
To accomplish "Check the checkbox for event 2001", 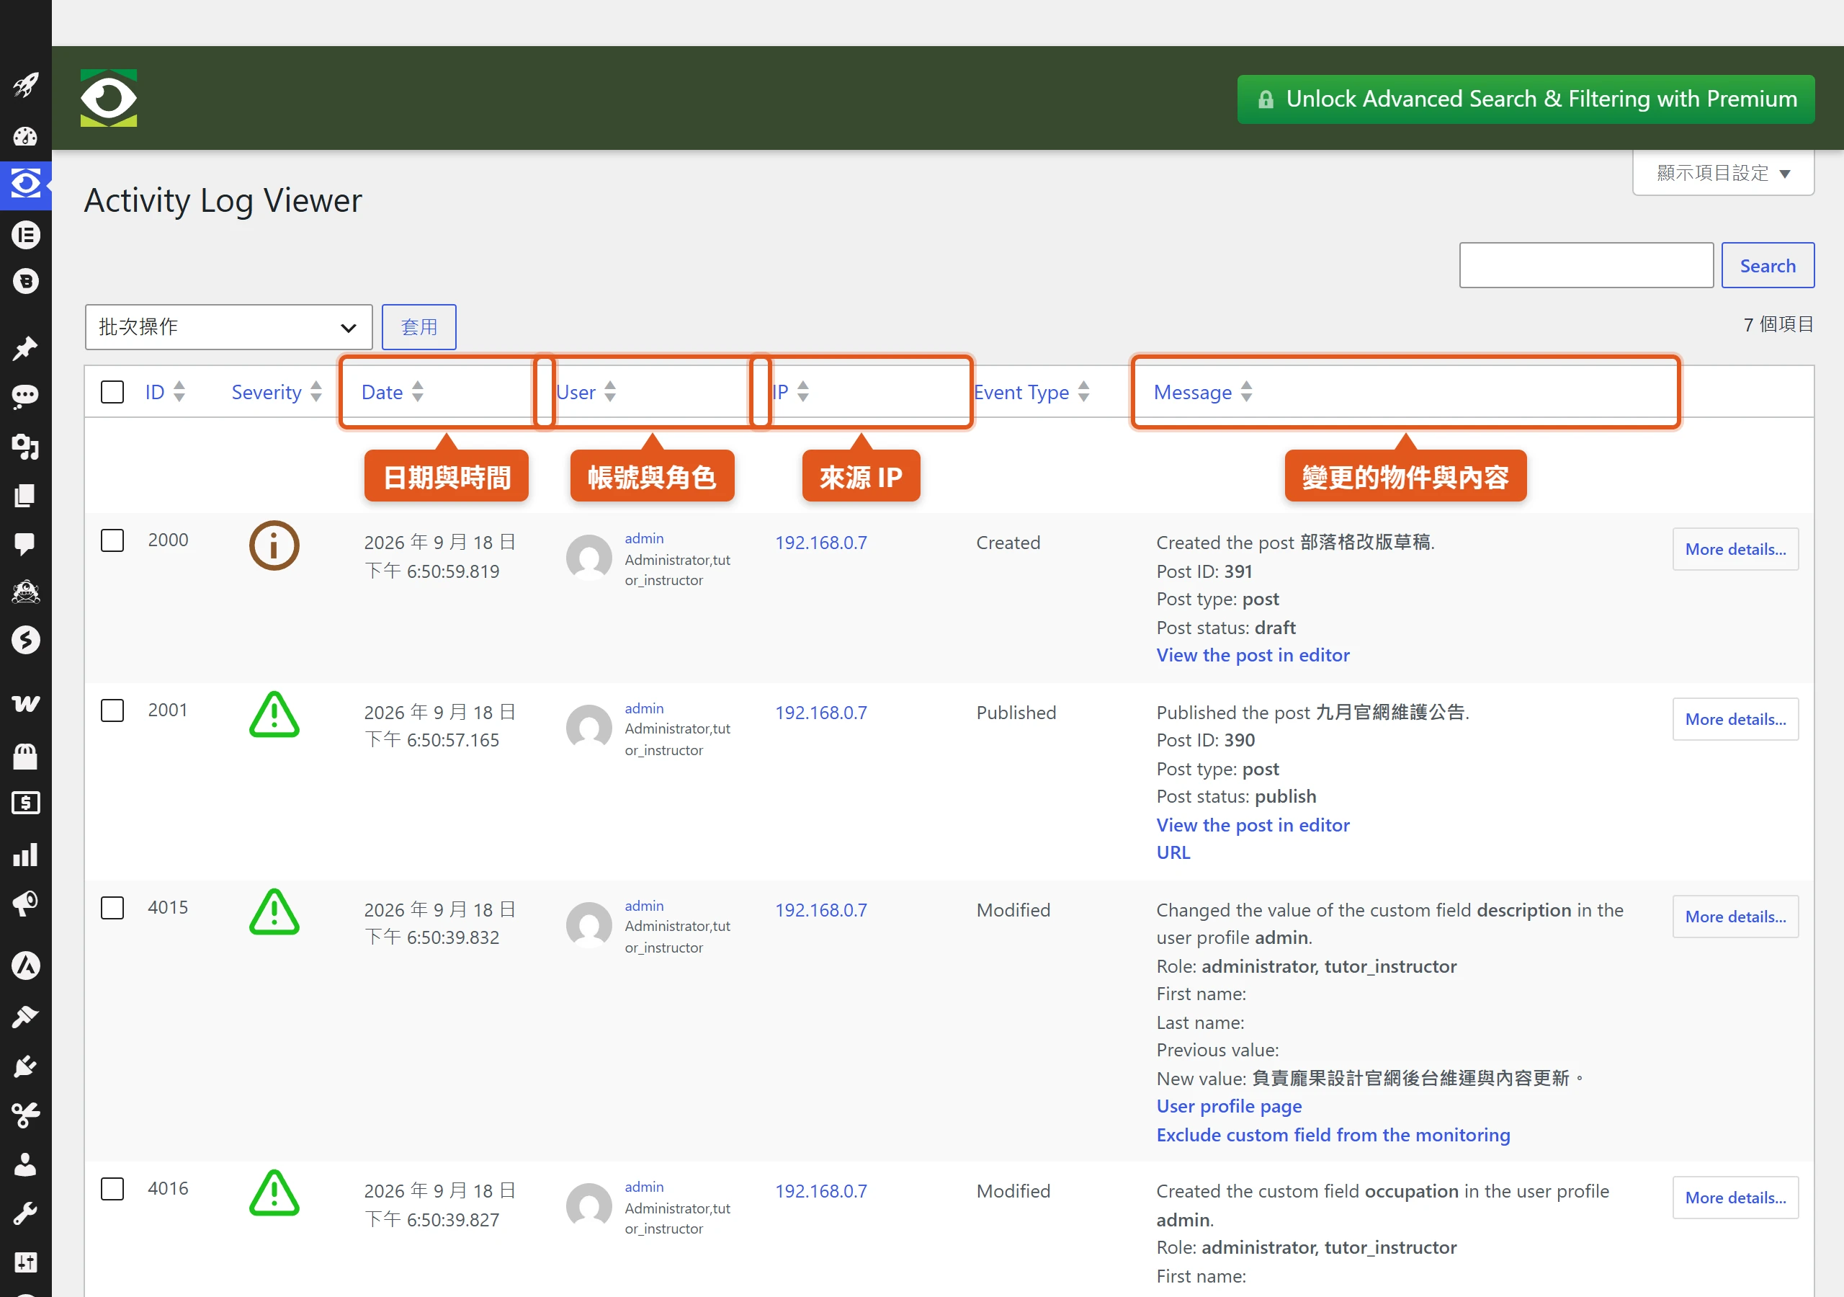I will [x=112, y=710].
